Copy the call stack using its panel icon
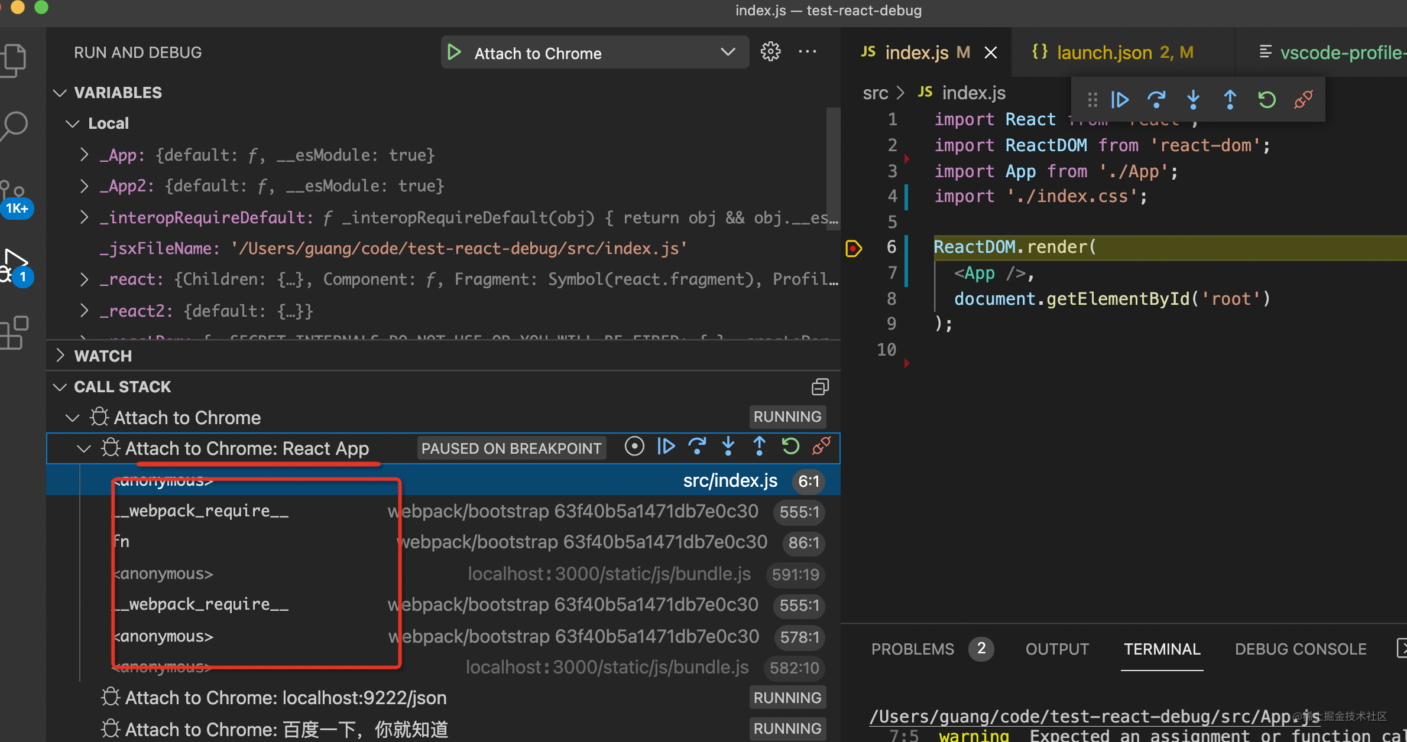1407x742 pixels. [820, 386]
